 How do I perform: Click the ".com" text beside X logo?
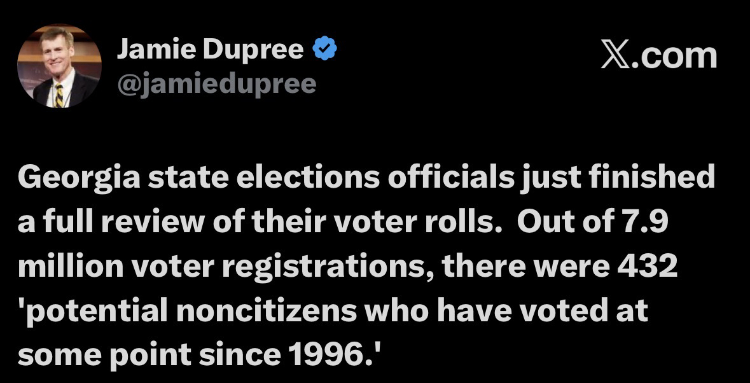coord(674,56)
